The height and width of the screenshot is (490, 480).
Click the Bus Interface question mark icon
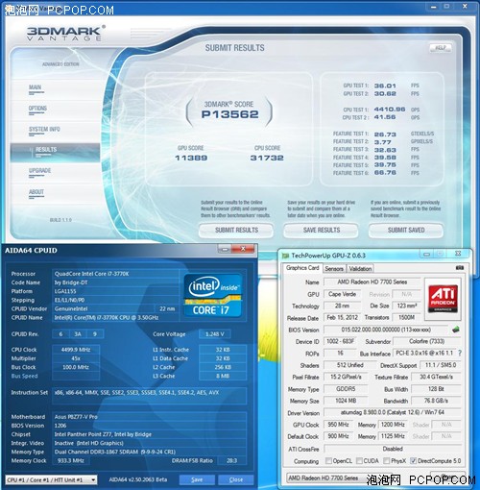click(x=460, y=353)
